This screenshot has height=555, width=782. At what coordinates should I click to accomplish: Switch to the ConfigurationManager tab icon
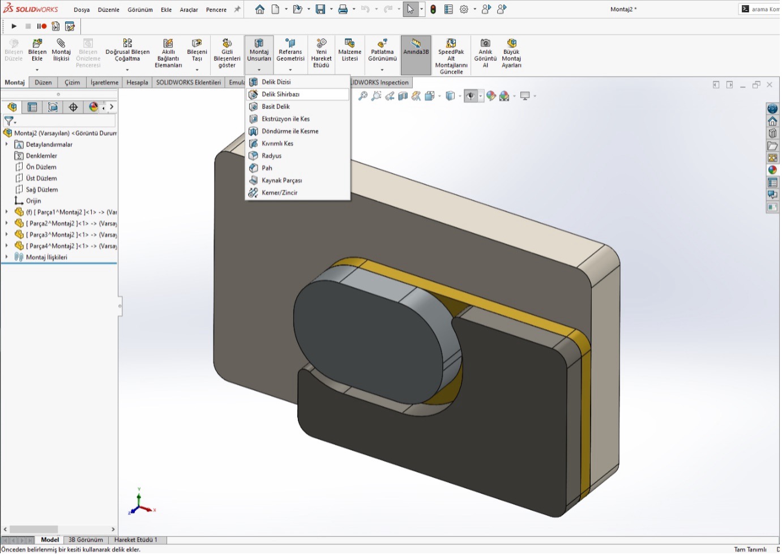(53, 107)
